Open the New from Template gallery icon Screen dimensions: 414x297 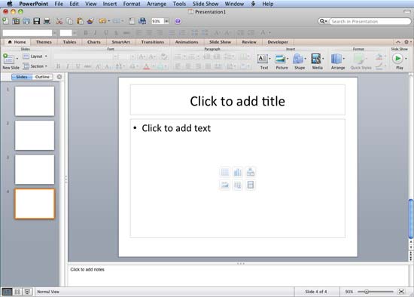[x=16, y=21]
